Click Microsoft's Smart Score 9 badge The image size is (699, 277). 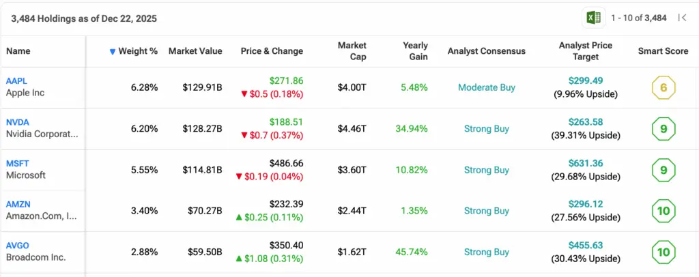pos(664,170)
